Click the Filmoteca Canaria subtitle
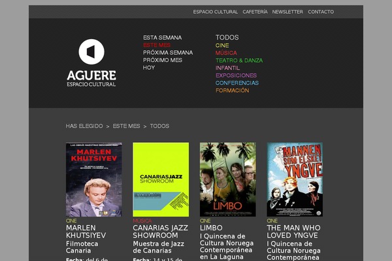This screenshot has width=392, height=261. (x=82, y=247)
